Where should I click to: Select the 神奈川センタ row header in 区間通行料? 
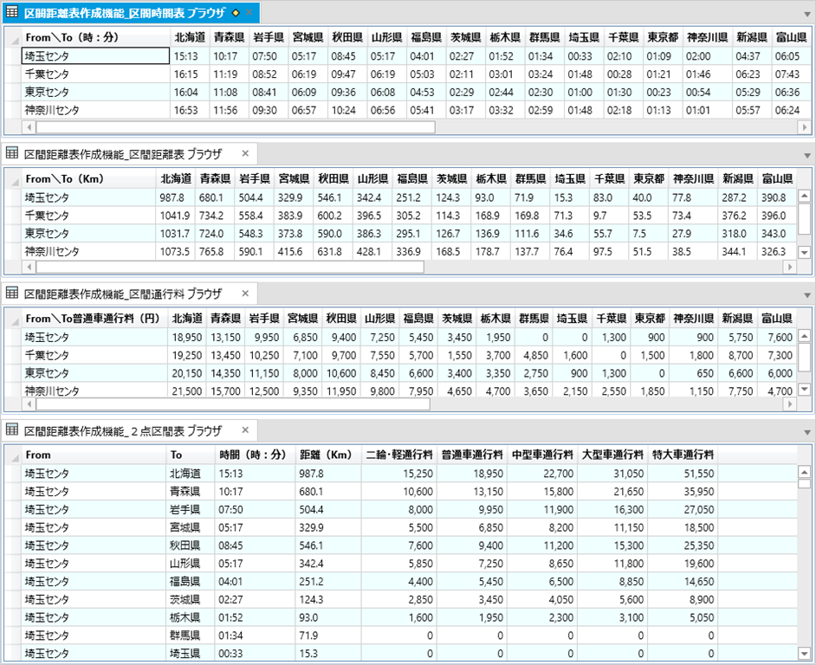coord(94,391)
